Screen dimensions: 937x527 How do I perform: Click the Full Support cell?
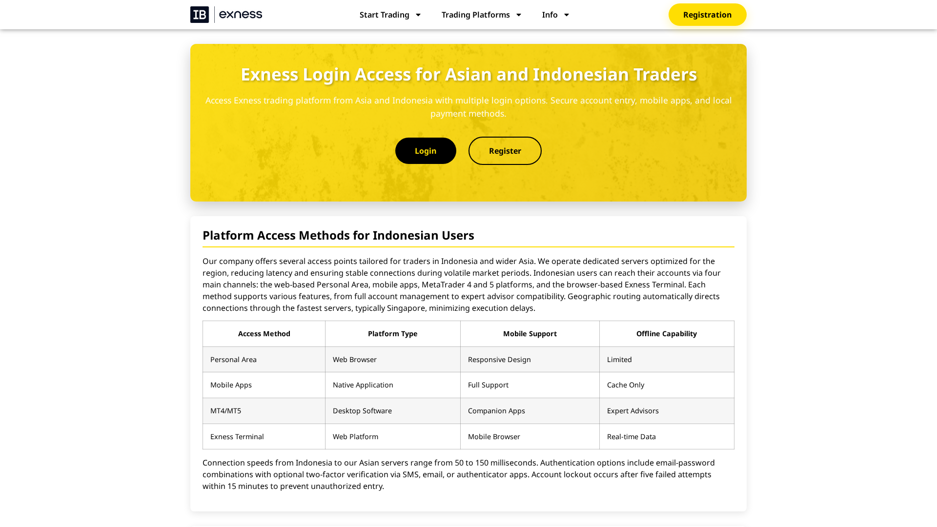click(530, 385)
